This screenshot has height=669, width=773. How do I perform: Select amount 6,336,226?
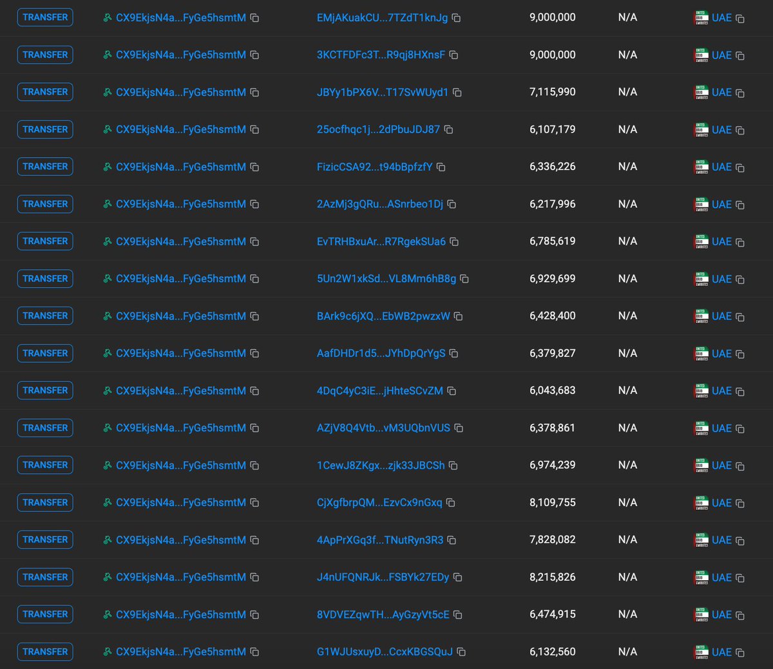[553, 167]
